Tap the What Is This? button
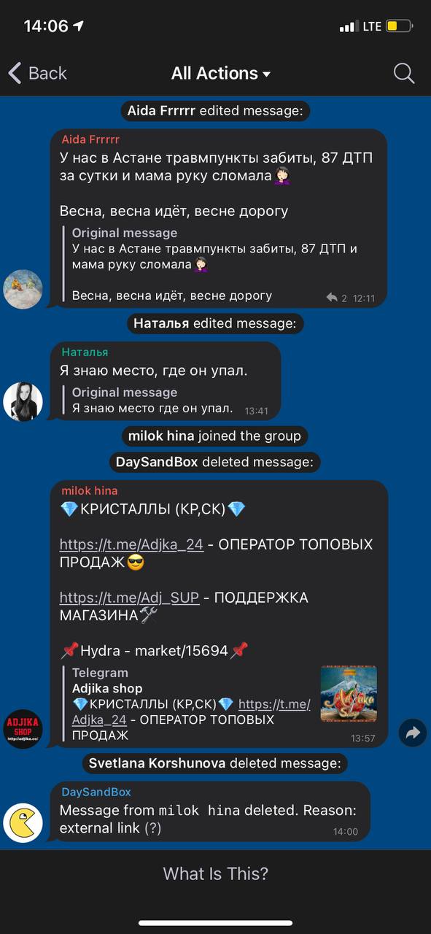Image resolution: width=431 pixels, height=934 pixels. (215, 873)
